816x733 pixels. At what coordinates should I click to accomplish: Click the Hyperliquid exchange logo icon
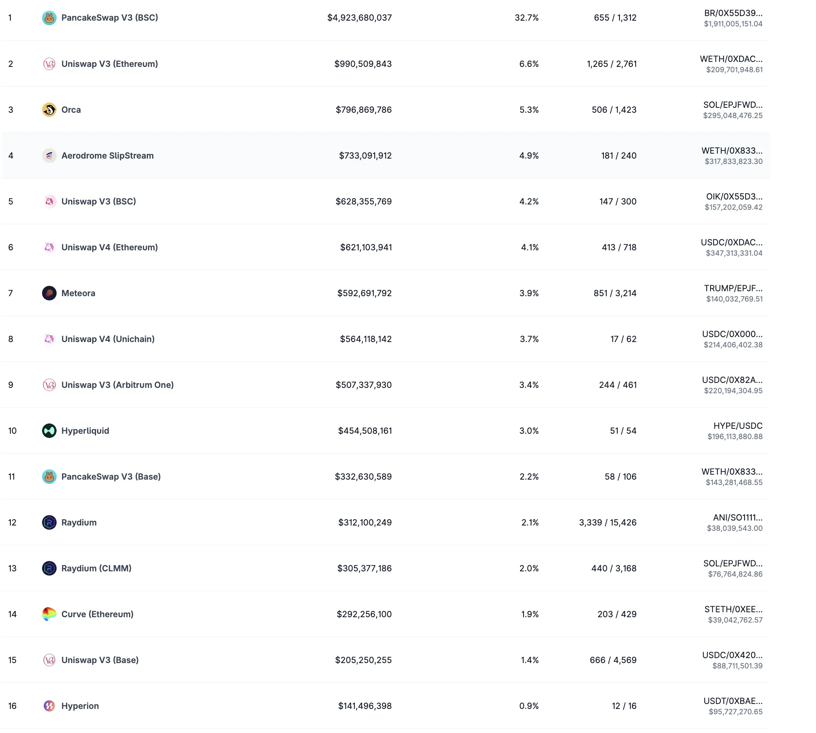point(49,431)
